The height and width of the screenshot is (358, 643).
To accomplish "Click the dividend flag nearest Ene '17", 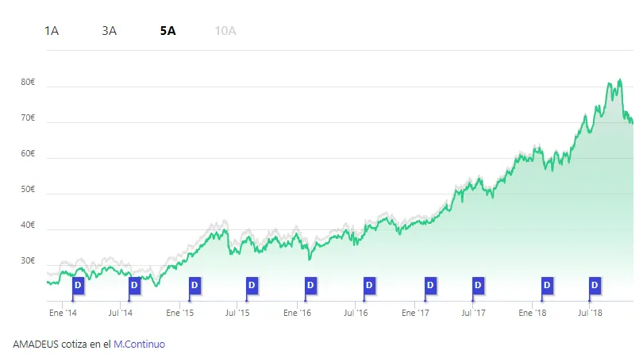I will pos(430,284).
